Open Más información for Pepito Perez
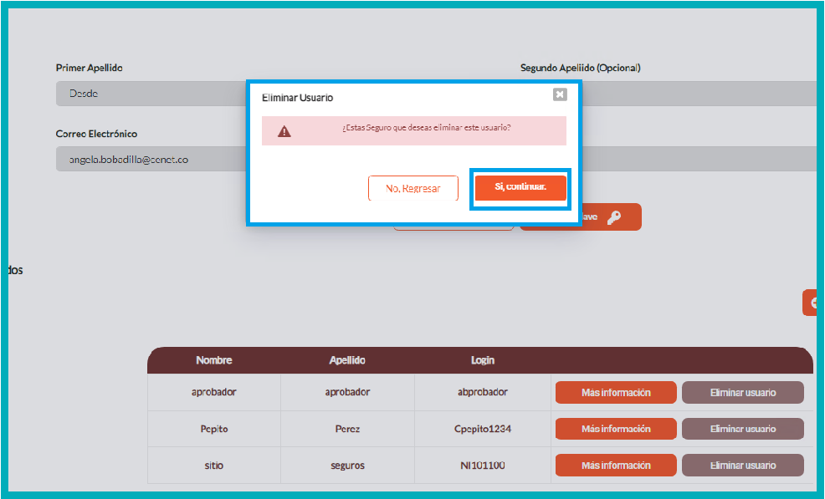Screen dimensions: 825x499 pyautogui.click(x=616, y=429)
